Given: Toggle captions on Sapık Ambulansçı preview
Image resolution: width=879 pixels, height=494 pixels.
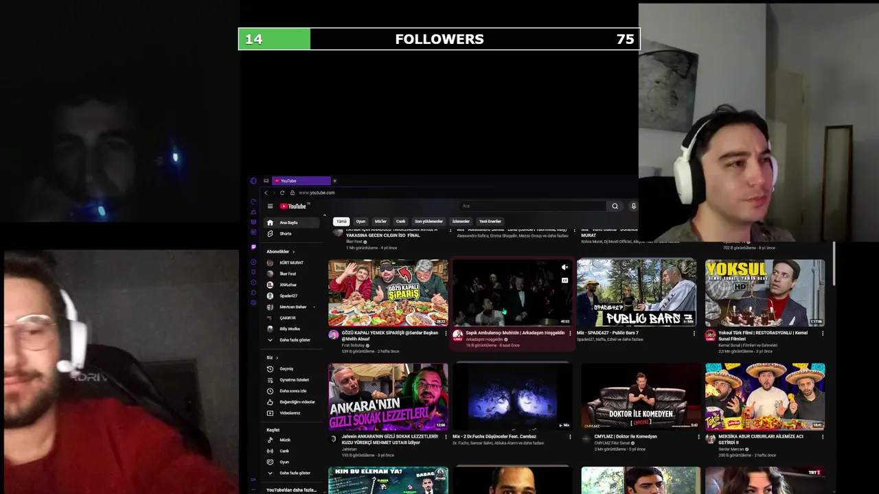Looking at the screenshot, I should click(564, 280).
